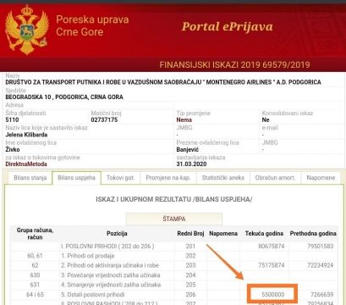
Task: Click the Poreska uprava Crne Gore heading
Action: 92,25
